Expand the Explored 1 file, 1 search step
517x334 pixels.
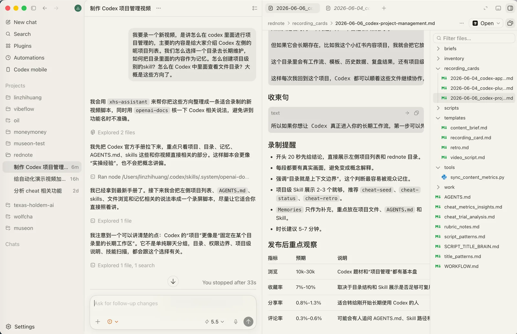[122, 265]
